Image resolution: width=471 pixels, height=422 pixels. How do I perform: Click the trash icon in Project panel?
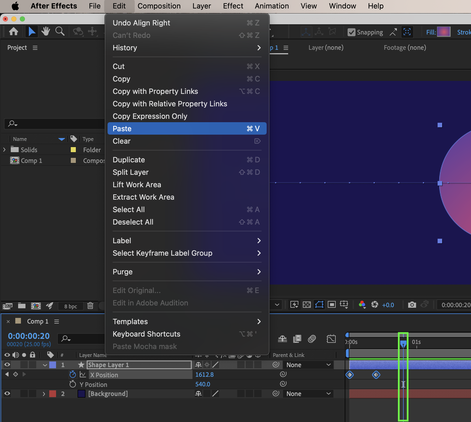[90, 306]
